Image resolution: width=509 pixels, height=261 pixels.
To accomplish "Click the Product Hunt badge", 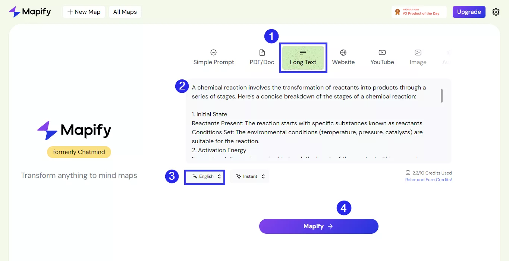I will [x=419, y=12].
